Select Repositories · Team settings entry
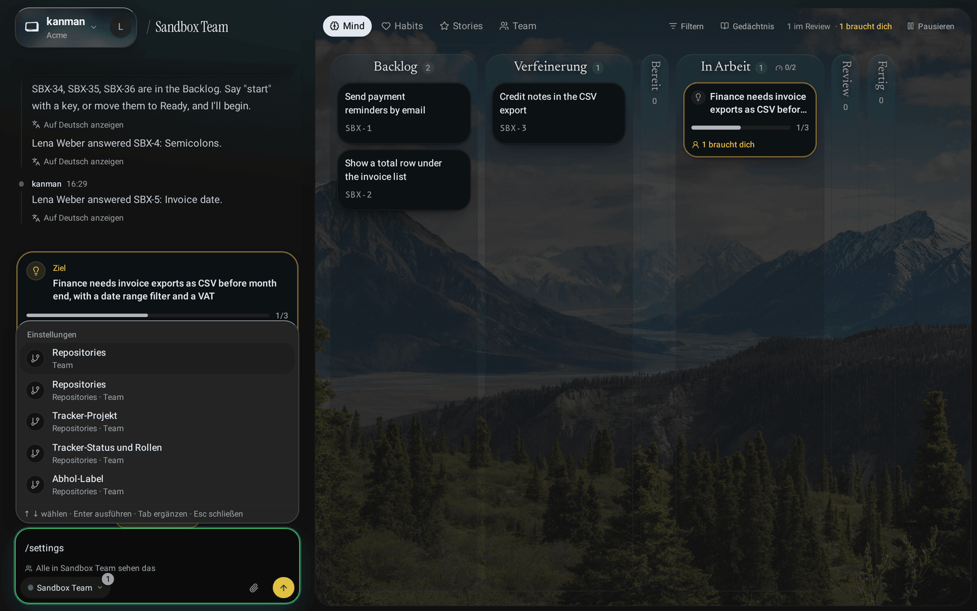The height and width of the screenshot is (611, 977). (157, 390)
